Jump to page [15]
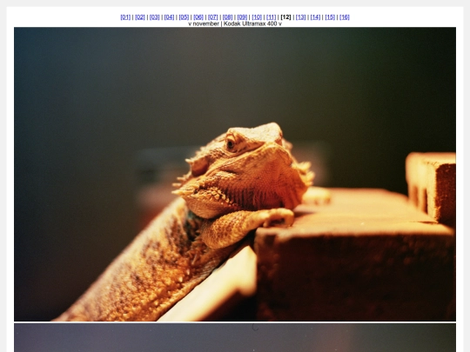The width and height of the screenshot is (470, 352). click(330, 17)
